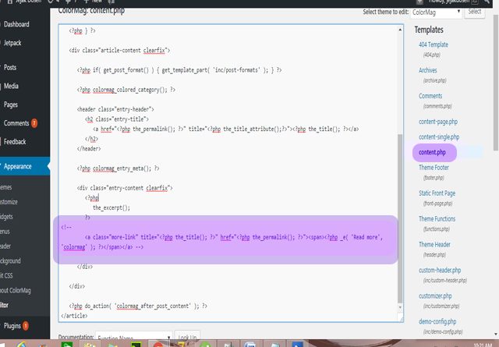This screenshot has height=347, width=499.
Task: Open the Edit CSS submenu link
Action: coord(6,276)
